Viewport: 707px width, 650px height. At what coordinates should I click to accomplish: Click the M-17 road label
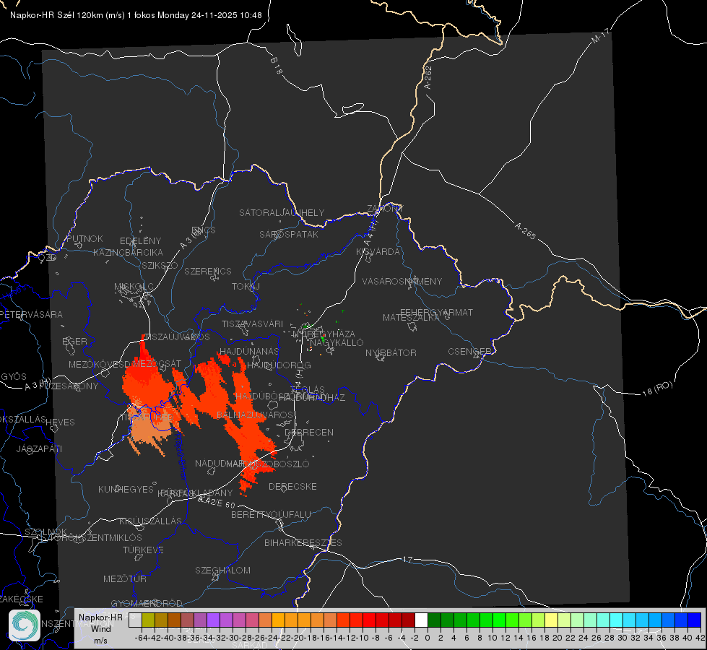(600, 36)
